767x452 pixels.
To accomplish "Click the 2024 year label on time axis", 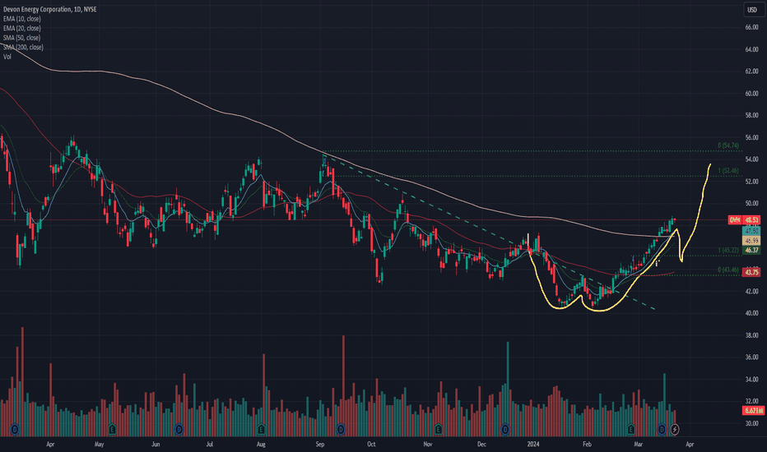I will click(x=533, y=444).
